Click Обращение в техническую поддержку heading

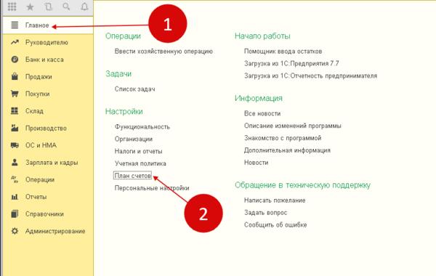[302, 185]
